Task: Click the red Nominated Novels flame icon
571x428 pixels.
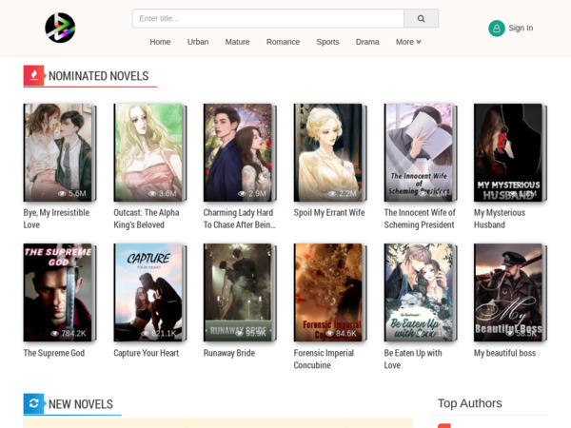Action: tap(34, 76)
